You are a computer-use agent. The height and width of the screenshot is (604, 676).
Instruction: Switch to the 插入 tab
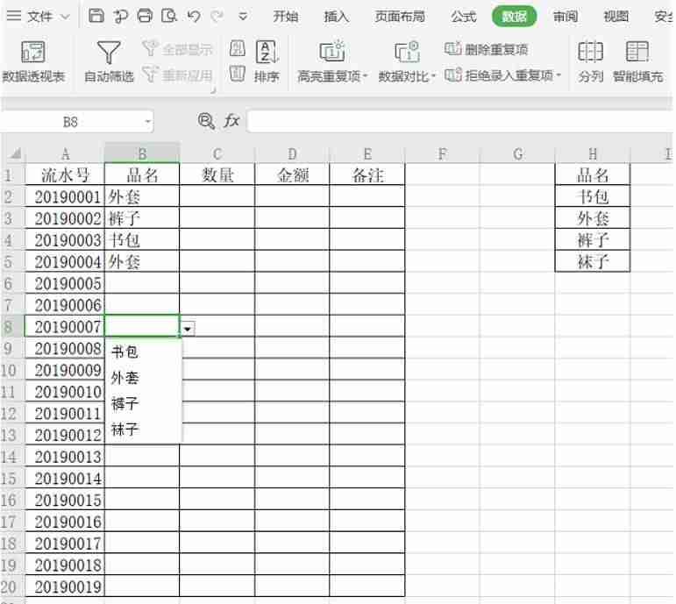point(337,17)
